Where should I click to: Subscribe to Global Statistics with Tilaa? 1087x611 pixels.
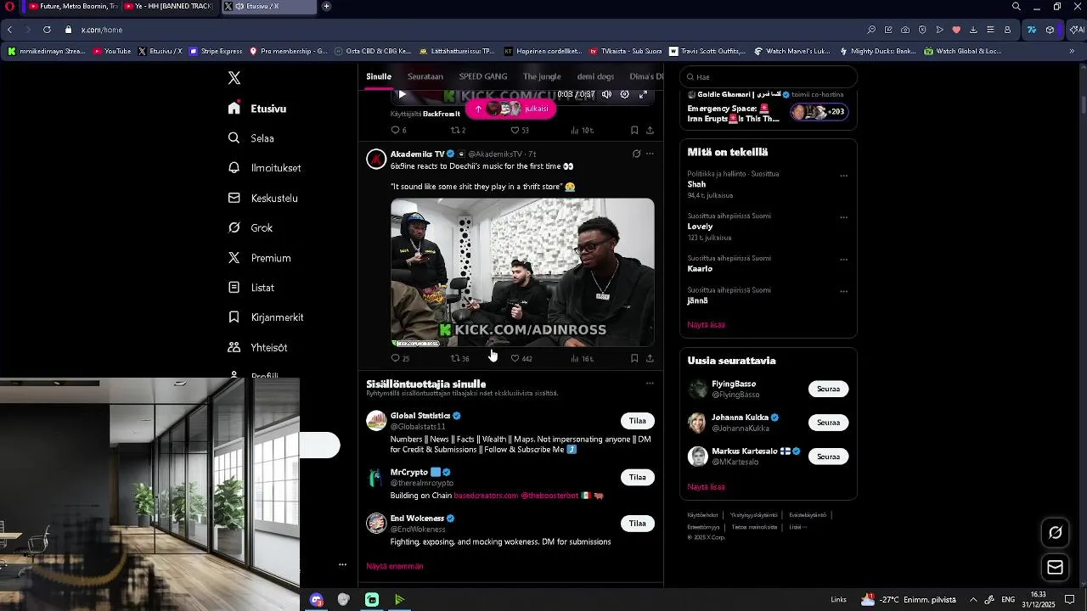click(638, 421)
